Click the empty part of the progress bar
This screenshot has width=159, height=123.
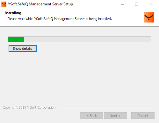pos(87,39)
